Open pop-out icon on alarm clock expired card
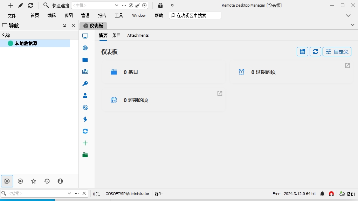 pos(347,66)
